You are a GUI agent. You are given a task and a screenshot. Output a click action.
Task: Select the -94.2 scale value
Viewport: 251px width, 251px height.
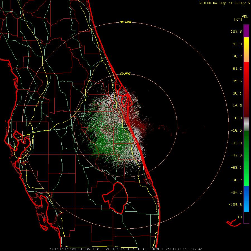tap(236, 192)
